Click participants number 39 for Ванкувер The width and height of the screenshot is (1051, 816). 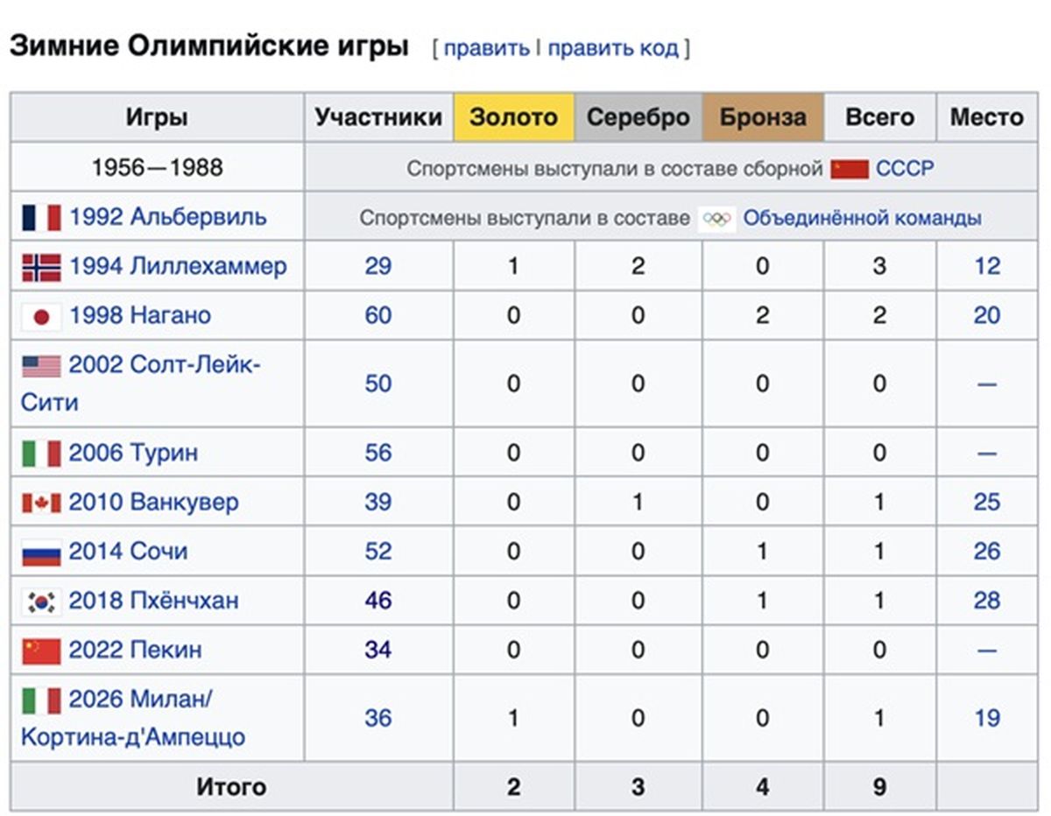coord(378,502)
